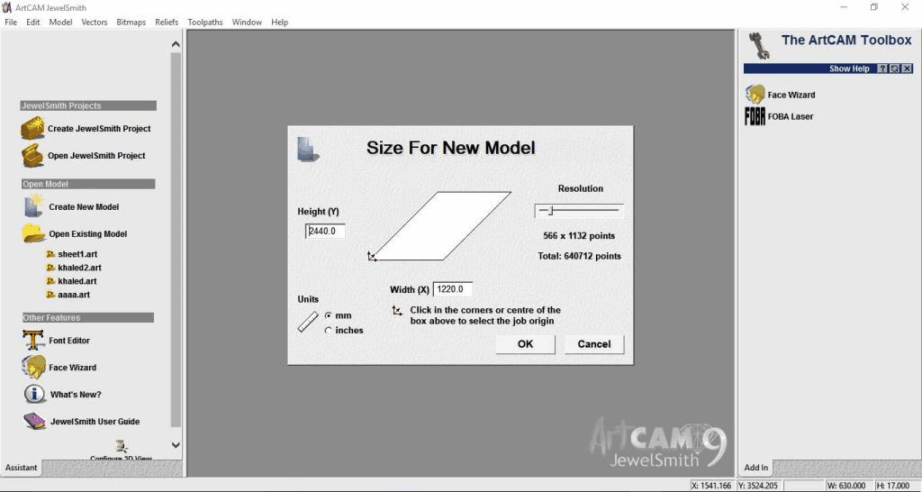
Task: Click the Font Editor label
Action: (69, 340)
